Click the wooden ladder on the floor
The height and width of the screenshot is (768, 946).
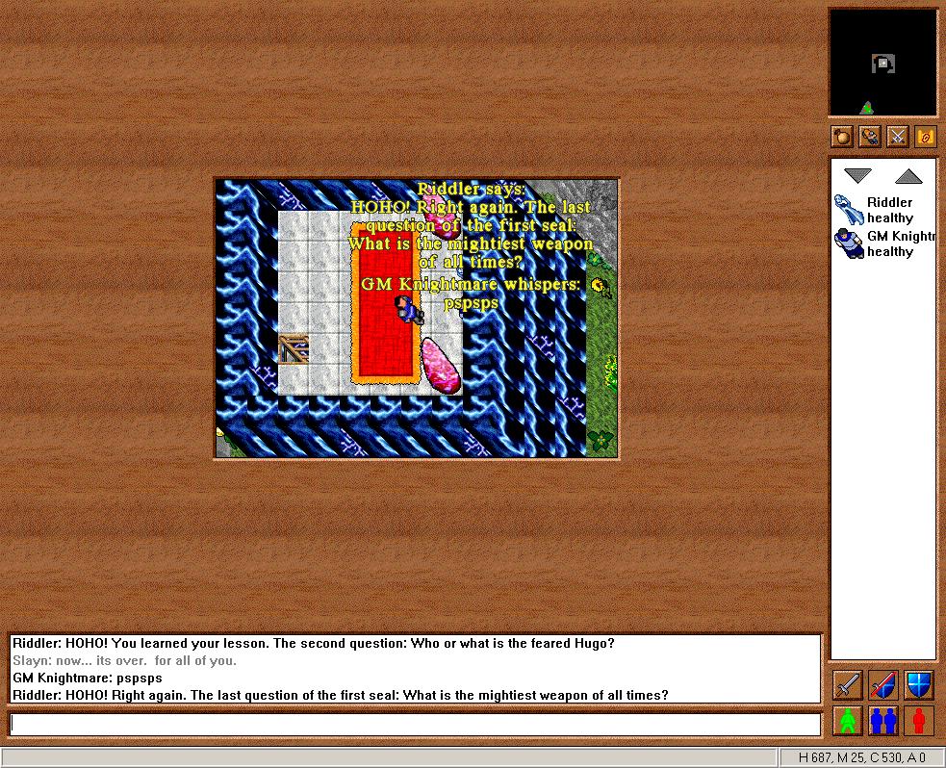click(x=293, y=348)
